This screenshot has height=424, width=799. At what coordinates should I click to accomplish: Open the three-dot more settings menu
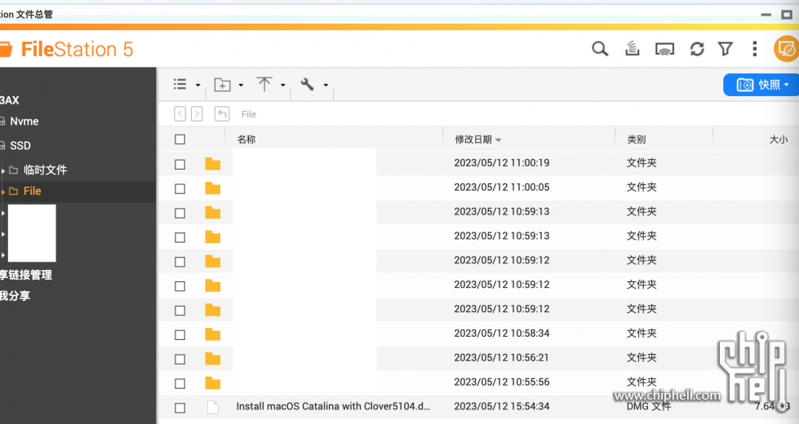[x=755, y=49]
